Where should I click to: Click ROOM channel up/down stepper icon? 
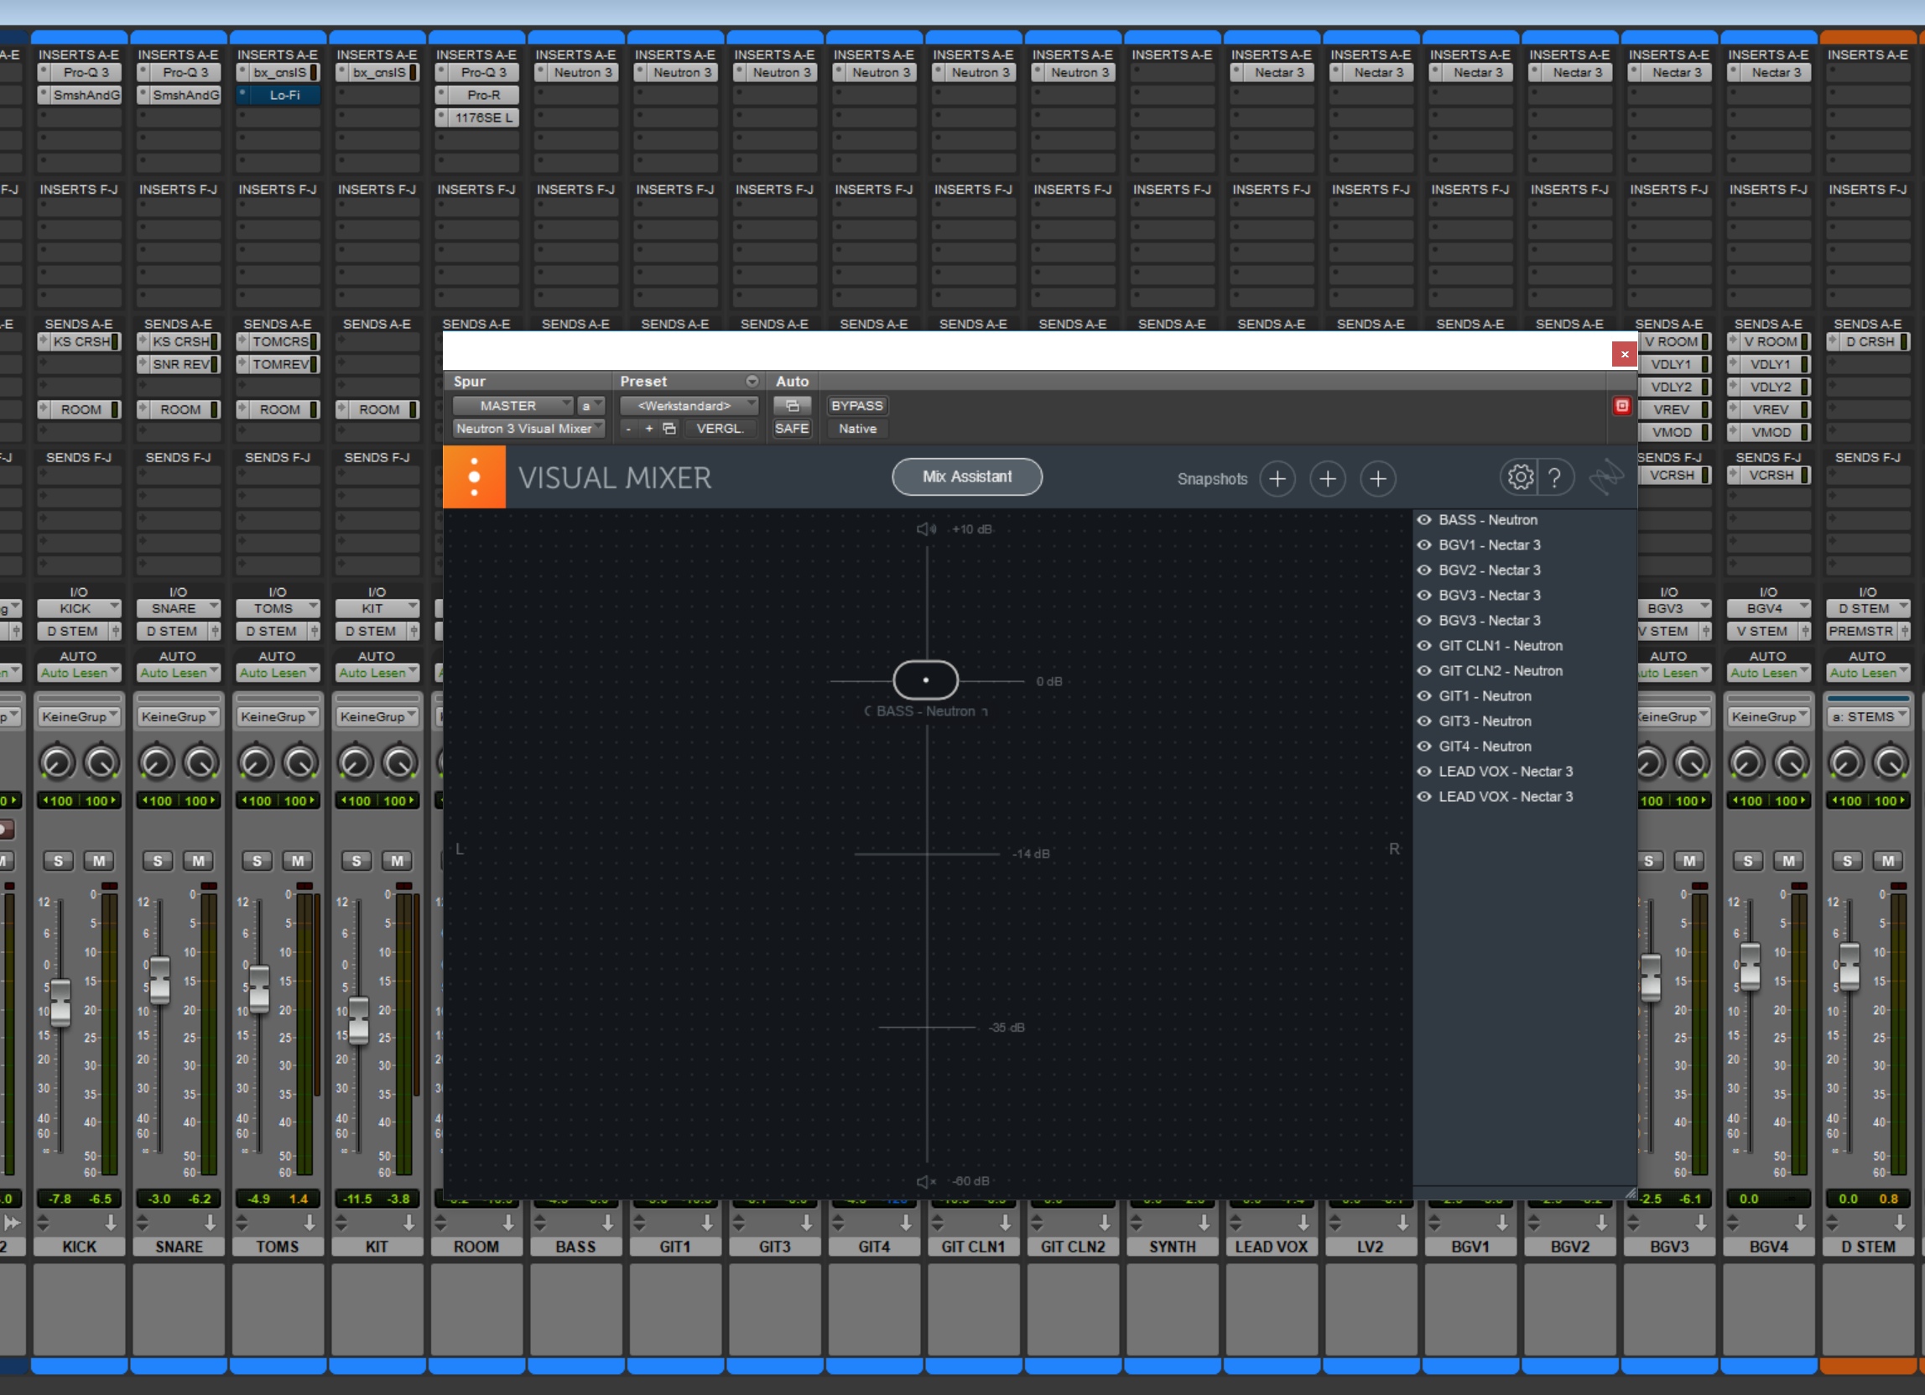[440, 1223]
